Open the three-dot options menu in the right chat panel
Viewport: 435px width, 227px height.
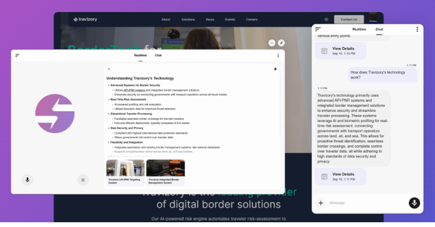click(417, 29)
